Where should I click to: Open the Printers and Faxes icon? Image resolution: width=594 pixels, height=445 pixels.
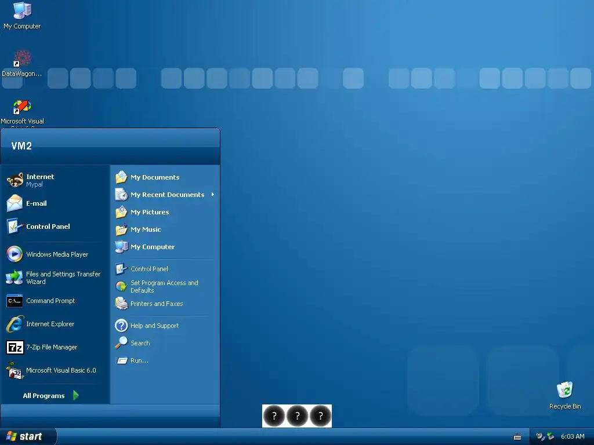point(121,304)
